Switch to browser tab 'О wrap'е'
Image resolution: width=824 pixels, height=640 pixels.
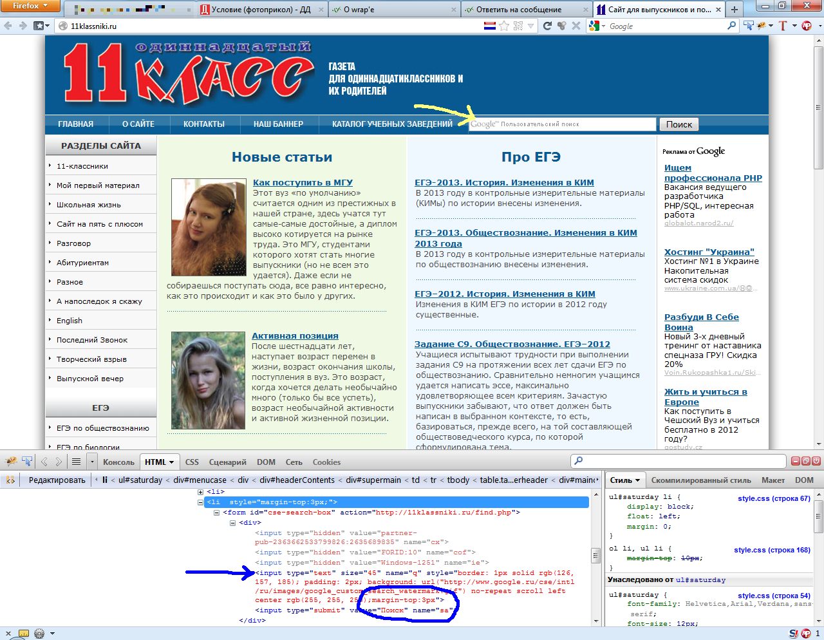tap(393, 9)
